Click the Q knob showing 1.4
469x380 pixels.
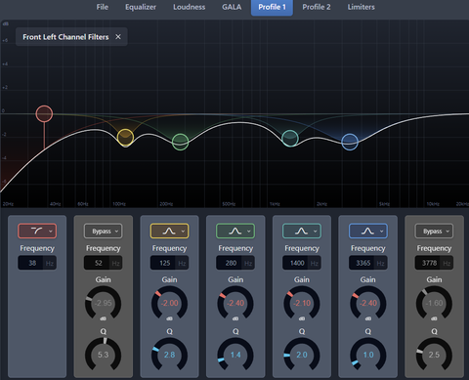pos(235,355)
